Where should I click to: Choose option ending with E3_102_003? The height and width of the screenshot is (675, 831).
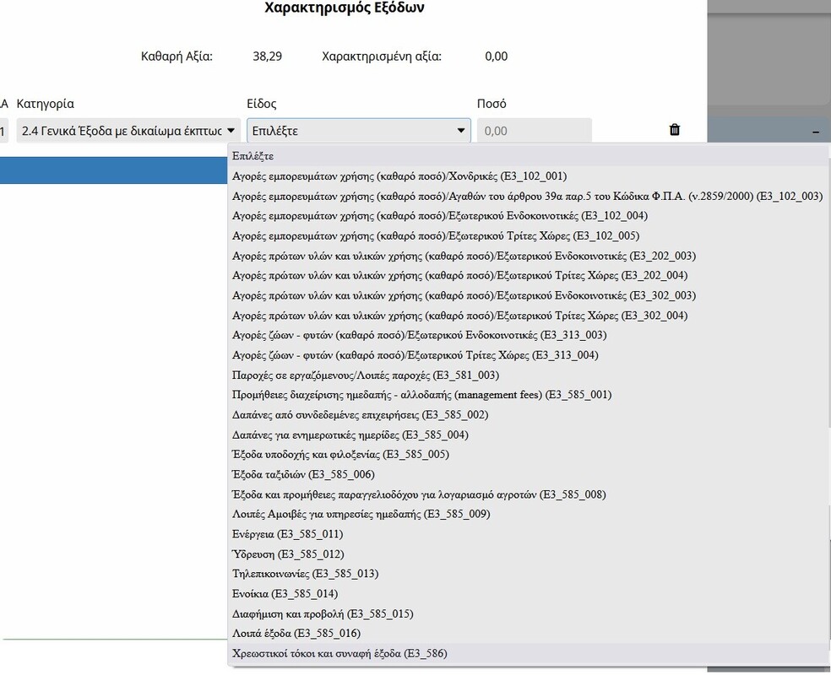[x=526, y=196]
